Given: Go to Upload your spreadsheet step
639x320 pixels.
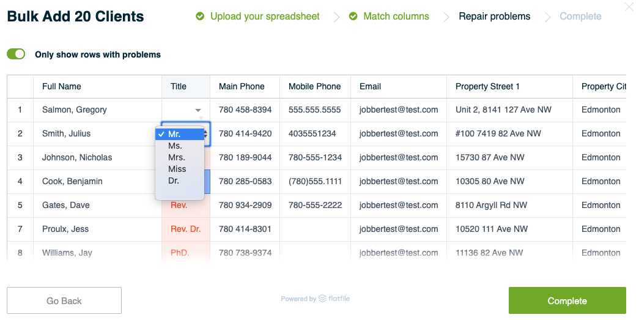Looking at the screenshot, I should pos(265,17).
